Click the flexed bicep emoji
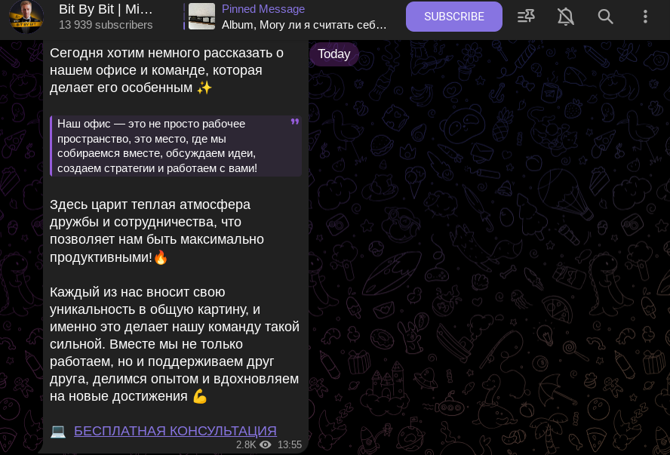670x455 pixels. (199, 396)
